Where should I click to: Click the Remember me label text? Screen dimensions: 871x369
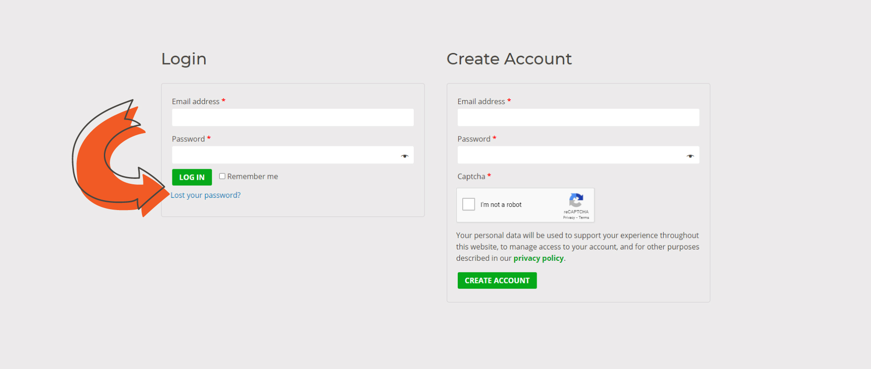point(252,177)
